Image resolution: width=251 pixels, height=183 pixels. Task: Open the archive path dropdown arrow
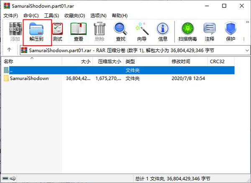247,51
